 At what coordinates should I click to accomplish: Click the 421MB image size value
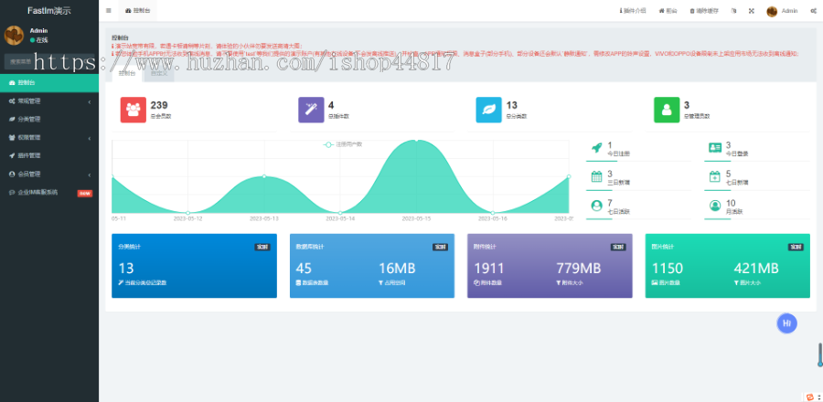tap(756, 269)
